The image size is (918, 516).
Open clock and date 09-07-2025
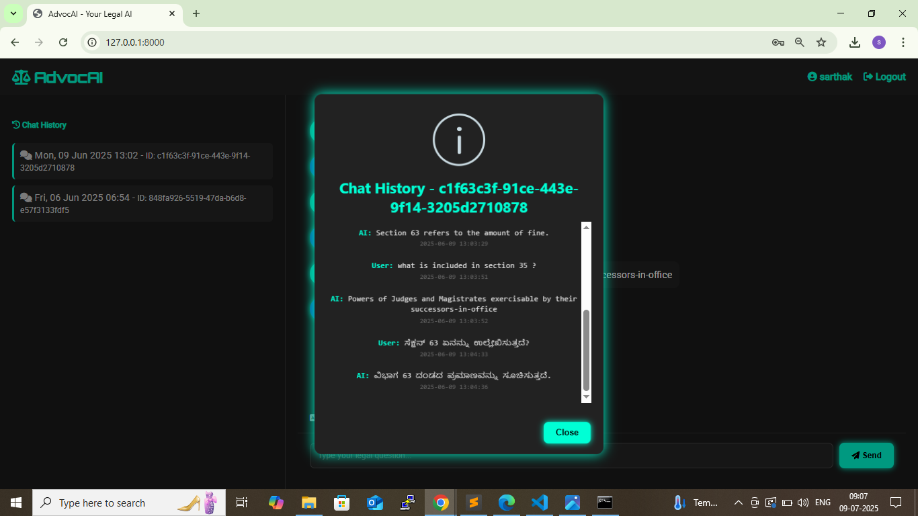coord(858,503)
